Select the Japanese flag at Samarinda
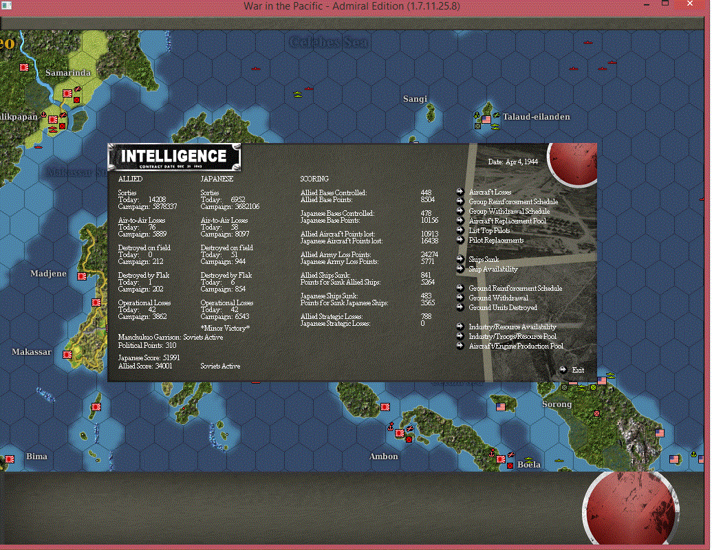The height and width of the screenshot is (550, 712). click(67, 93)
